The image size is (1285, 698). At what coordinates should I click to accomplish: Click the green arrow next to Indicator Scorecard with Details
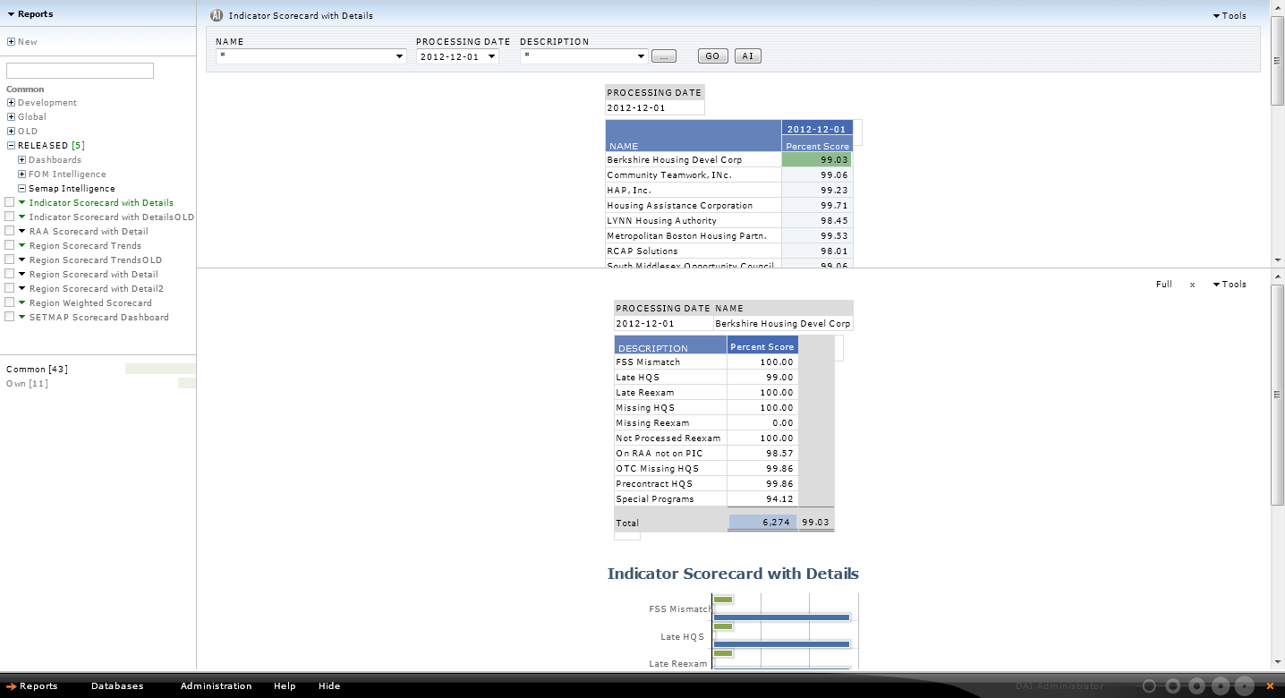[22, 203]
